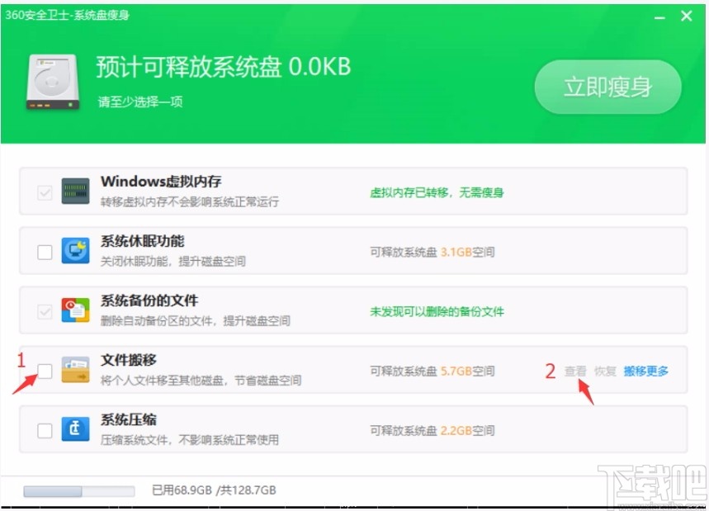
Task: Click the 系统压缩 compression icon
Action: click(75, 429)
